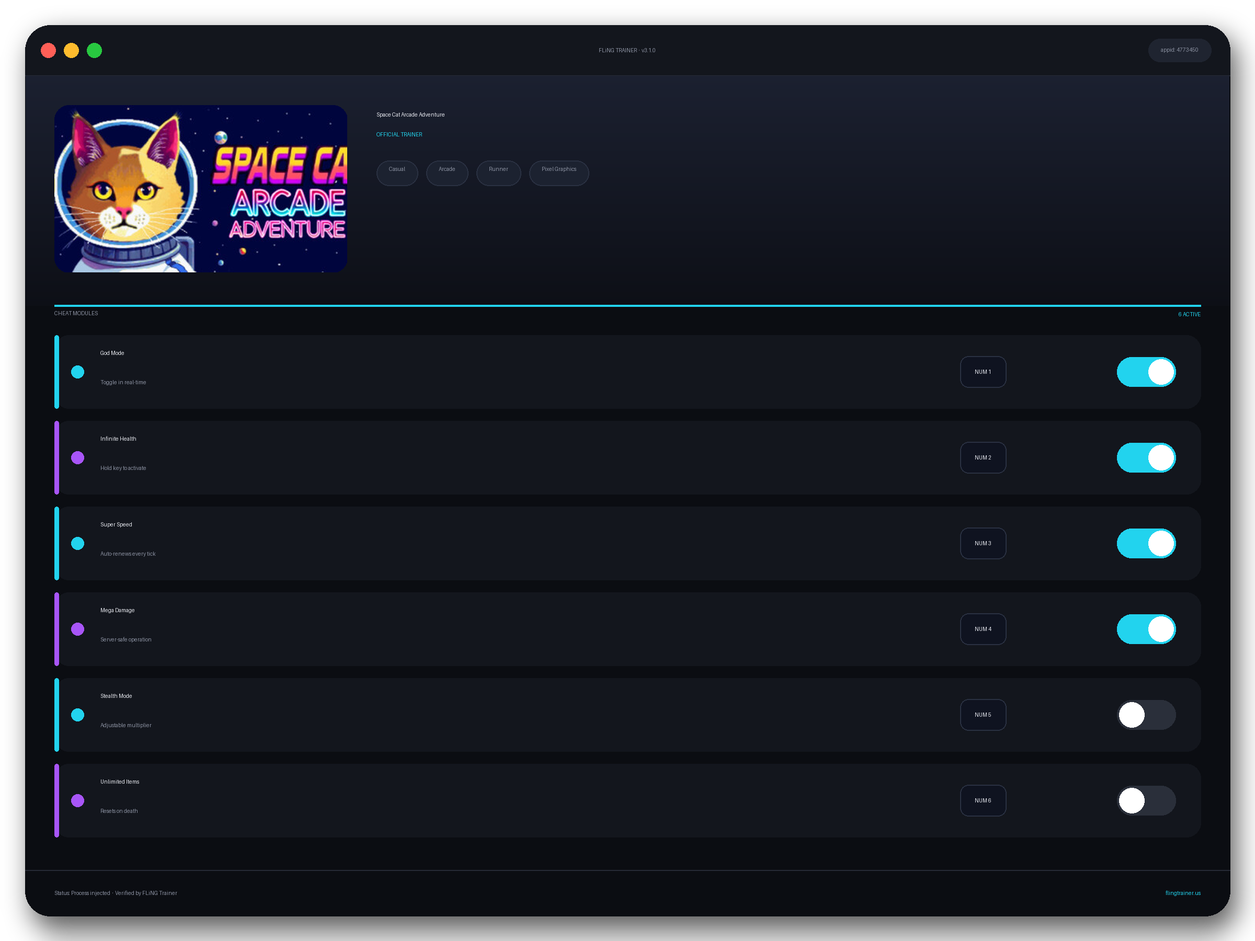Screen dimensions: 1255x941
Task: Click the cyan dot beside Stealth Mode
Action: coord(78,715)
